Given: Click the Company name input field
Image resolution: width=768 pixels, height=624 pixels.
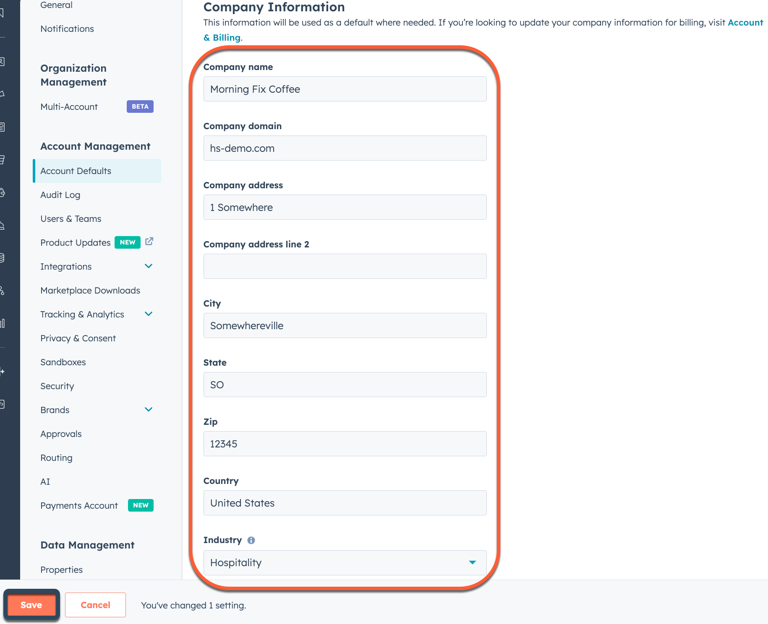Looking at the screenshot, I should 345,89.
